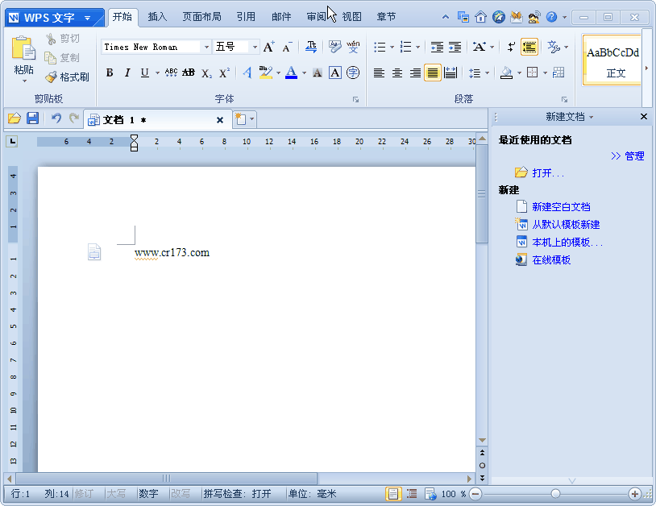
Task: Expand numbered list options arrow
Action: coord(417,48)
